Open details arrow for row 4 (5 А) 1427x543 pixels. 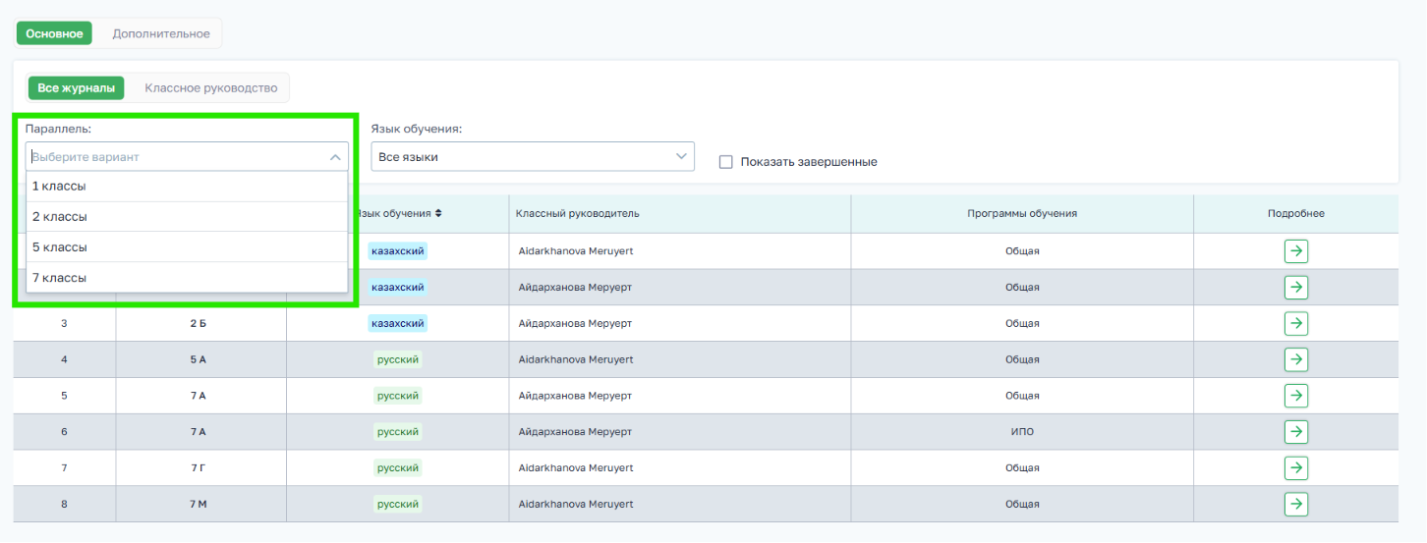[x=1295, y=359]
